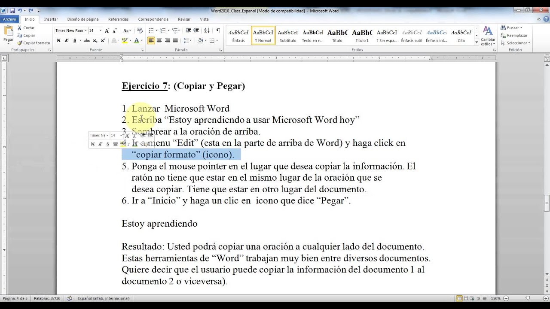The image size is (550, 309).
Task: Switch to the Correspondencia tab
Action: coord(153,19)
